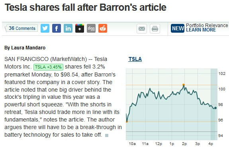
Task: Open the TSLA chart title link
Action: tap(135, 59)
